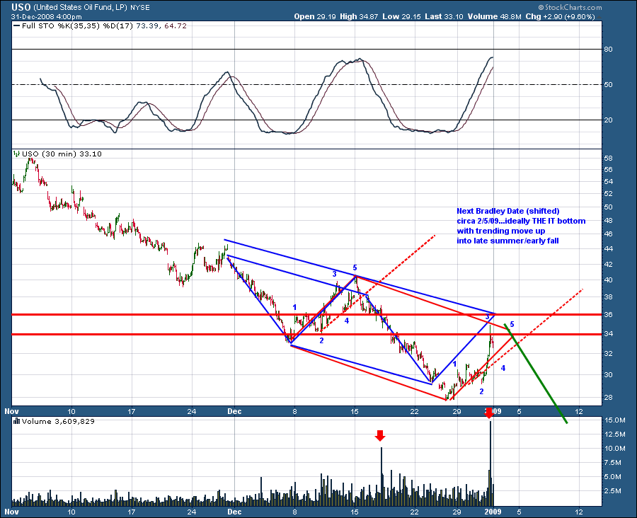The width and height of the screenshot is (637, 518).
Task: Click the 'Chg +2.90 (+9.60%)' header value
Action: point(561,17)
